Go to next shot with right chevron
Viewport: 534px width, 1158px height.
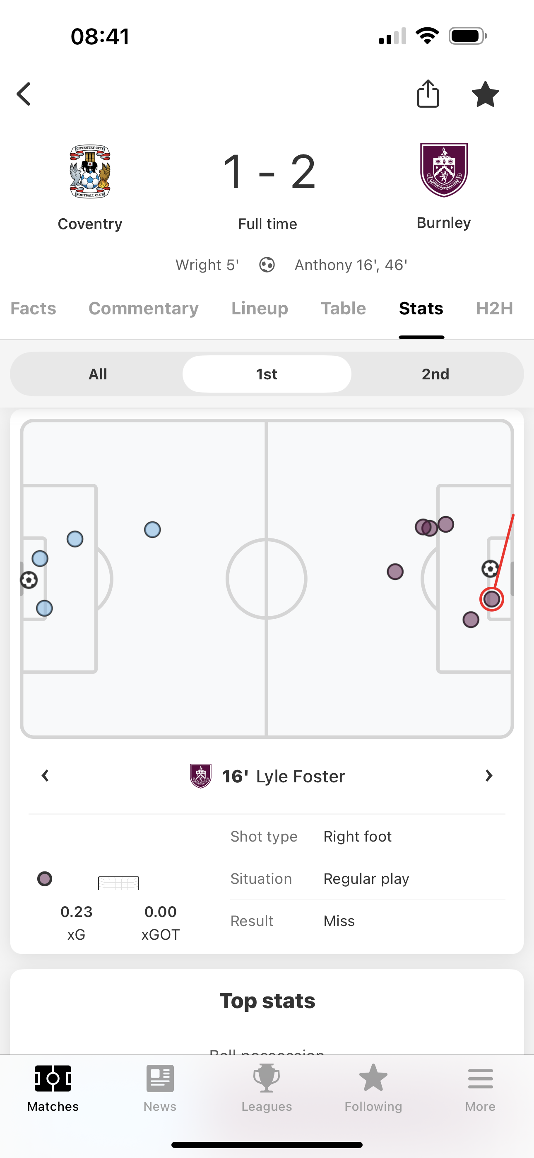pos(488,776)
